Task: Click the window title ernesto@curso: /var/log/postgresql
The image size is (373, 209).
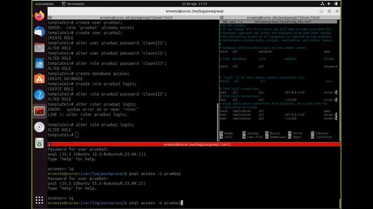Action: pyautogui.click(x=194, y=11)
